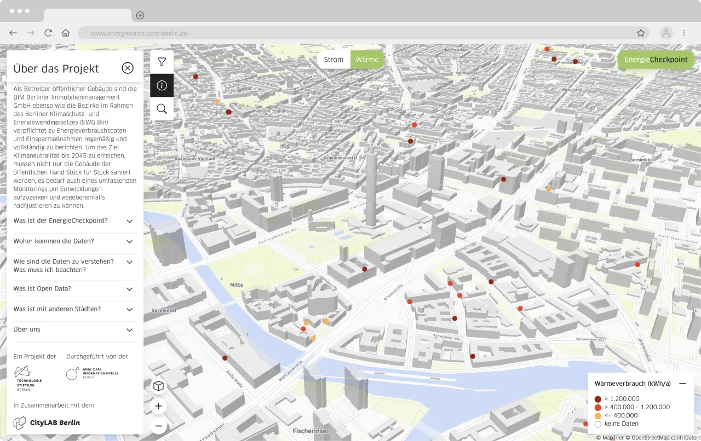Expand the Über uns section
The width and height of the screenshot is (701, 441).
pos(75,330)
